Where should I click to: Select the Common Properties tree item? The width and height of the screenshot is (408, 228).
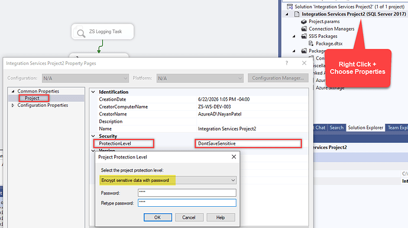(38, 91)
